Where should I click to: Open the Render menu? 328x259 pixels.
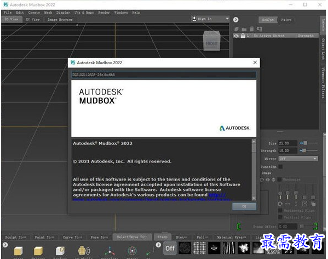pyautogui.click(x=104, y=13)
